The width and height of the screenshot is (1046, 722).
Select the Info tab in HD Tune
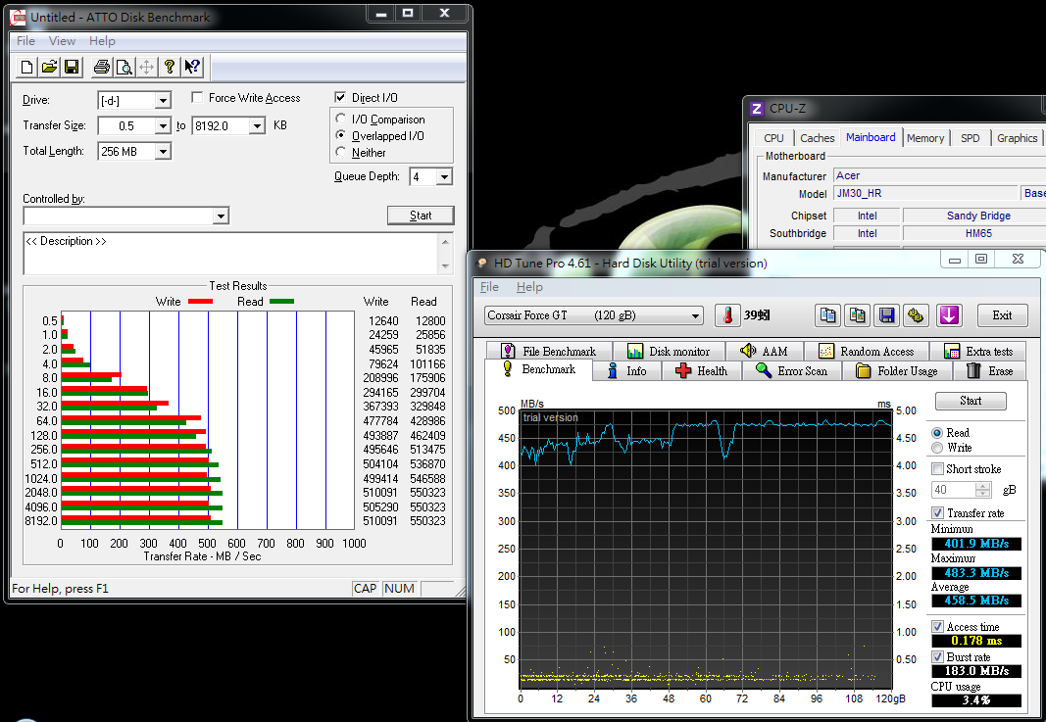626,370
